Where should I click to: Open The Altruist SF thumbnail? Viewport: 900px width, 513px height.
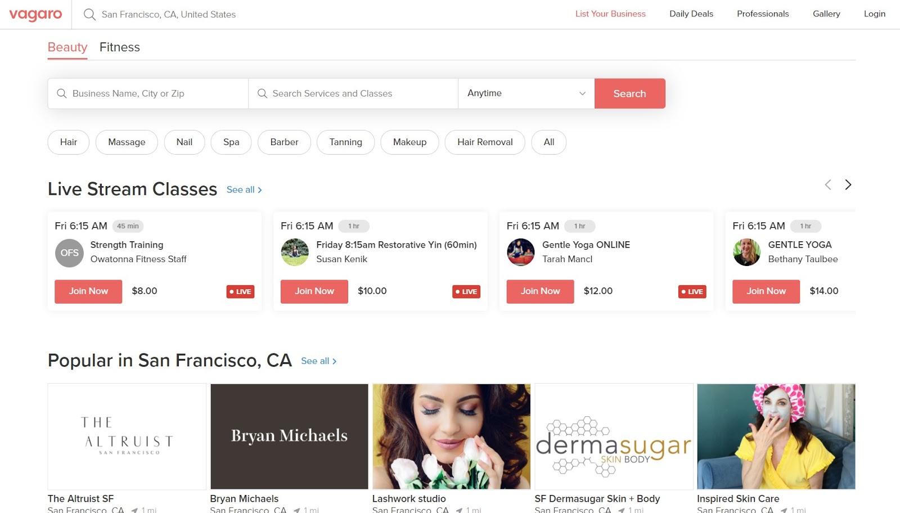pos(127,436)
